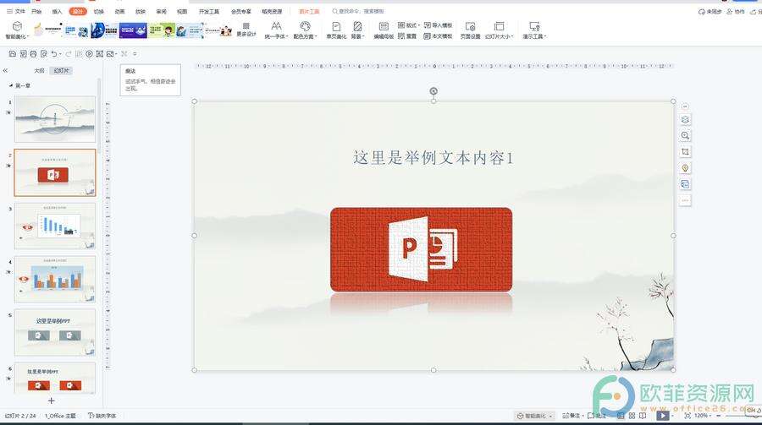Click the magnifier zoom icon beside the slide
The image size is (762, 425).
(685, 136)
